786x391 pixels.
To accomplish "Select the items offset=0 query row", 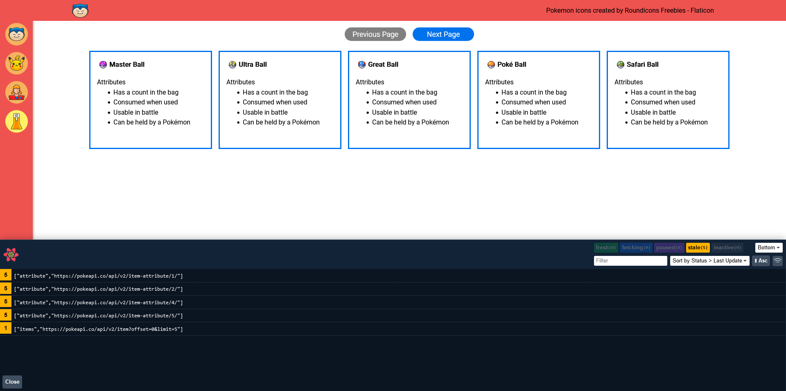I will click(393, 329).
